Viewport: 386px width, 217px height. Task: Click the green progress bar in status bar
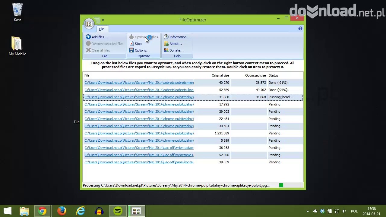click(x=291, y=185)
